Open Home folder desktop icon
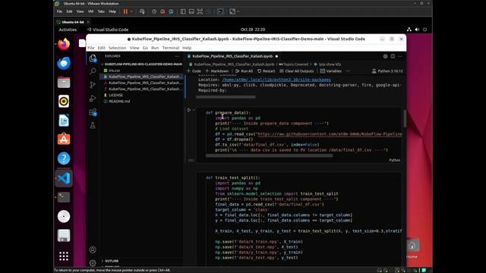This screenshot has height=273, width=486. (412, 249)
